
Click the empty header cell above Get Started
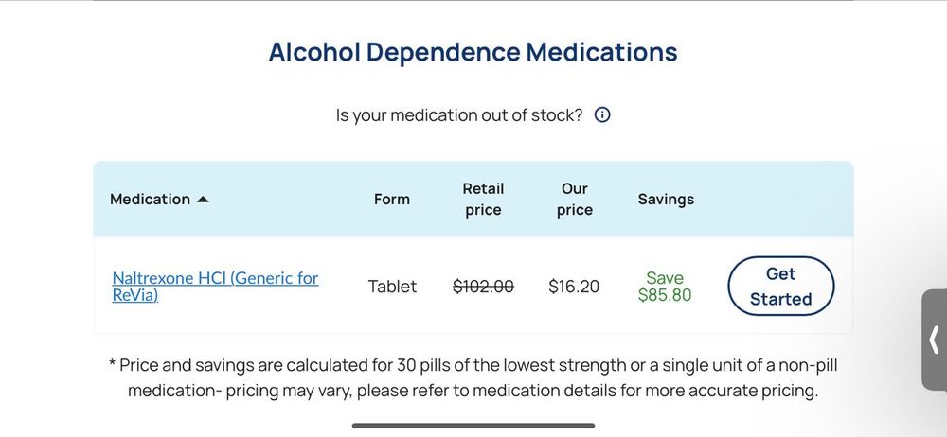pyautogui.click(x=780, y=200)
